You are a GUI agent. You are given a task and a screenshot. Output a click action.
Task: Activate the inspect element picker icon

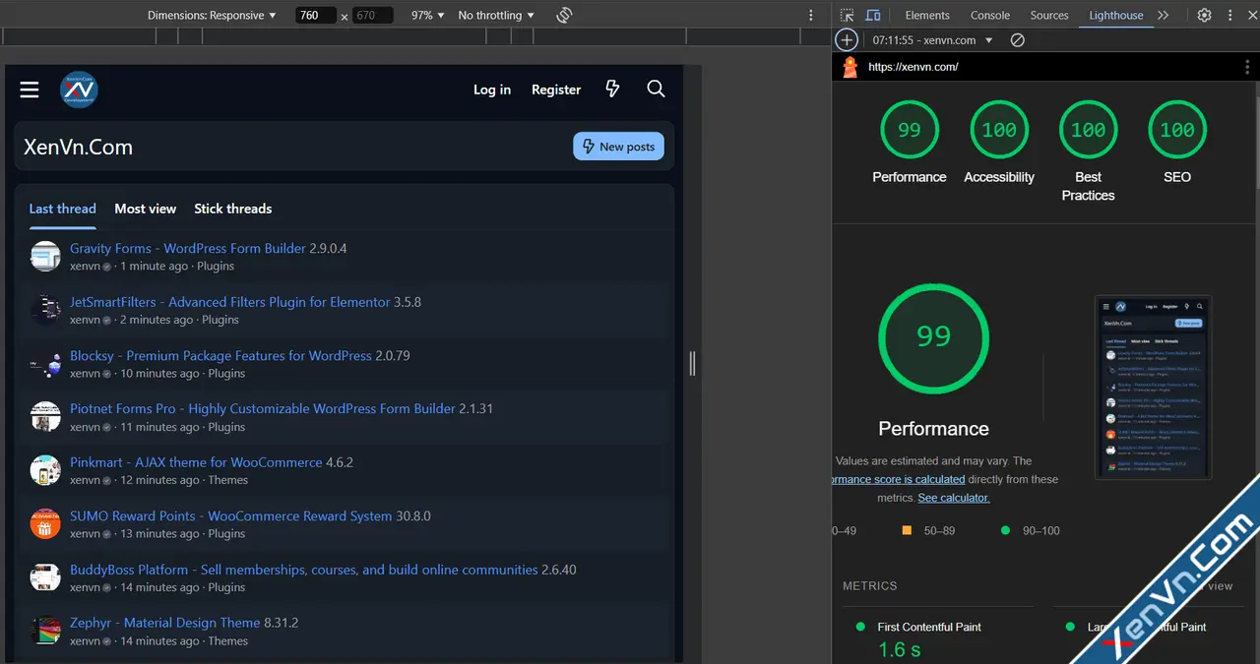848,16
